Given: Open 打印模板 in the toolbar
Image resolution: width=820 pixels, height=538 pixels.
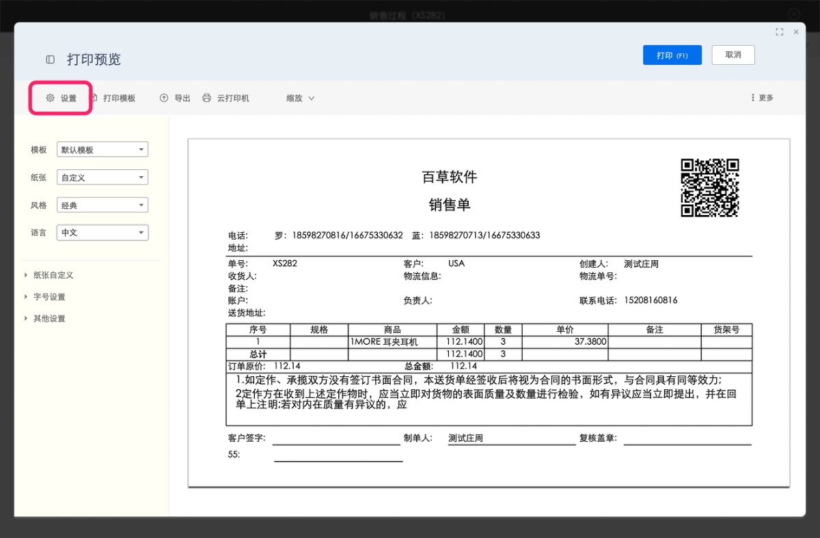Looking at the screenshot, I should click(113, 98).
